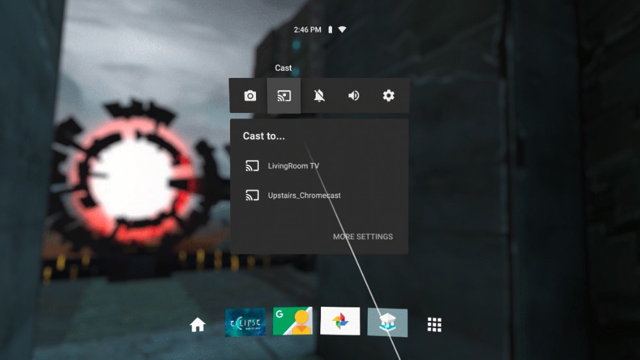This screenshot has width=640, height=360.
Task: Check the battery status icon
Action: click(330, 29)
